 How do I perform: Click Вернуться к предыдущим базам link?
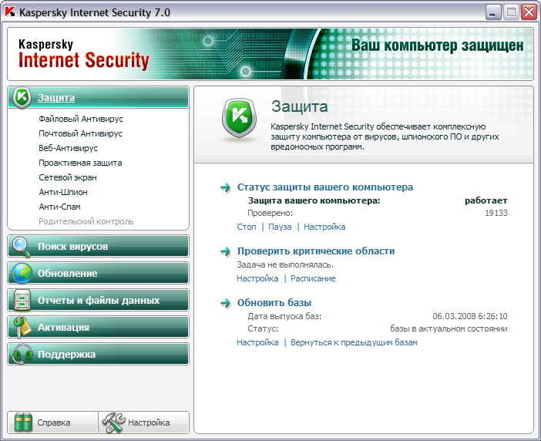click(354, 342)
